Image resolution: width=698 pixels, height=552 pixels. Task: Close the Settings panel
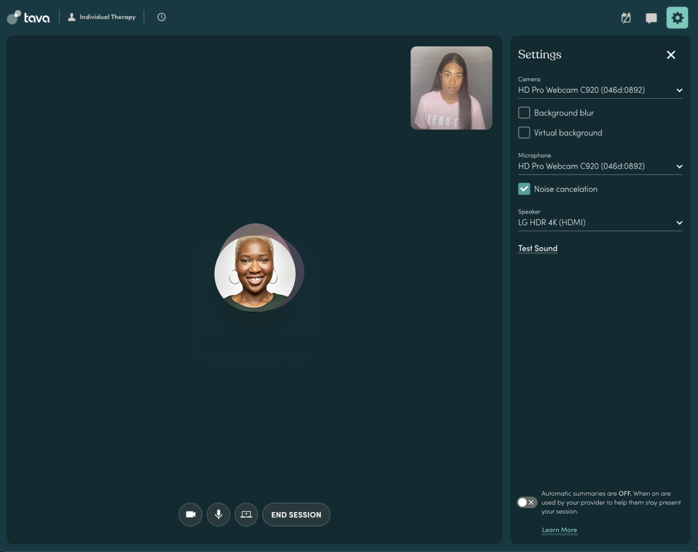[x=671, y=55]
